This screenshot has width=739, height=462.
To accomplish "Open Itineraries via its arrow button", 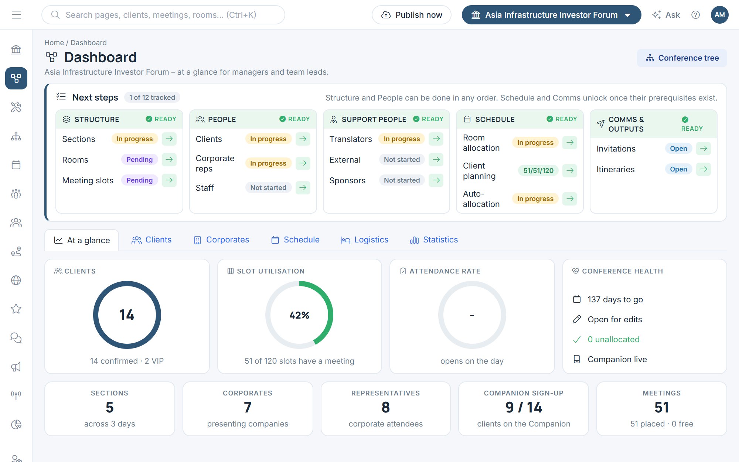I will 704,169.
